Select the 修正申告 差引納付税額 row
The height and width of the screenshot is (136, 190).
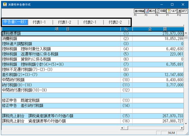point(93,106)
